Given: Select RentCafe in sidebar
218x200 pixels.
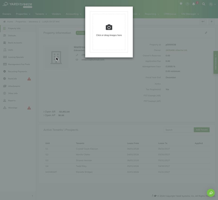Looking at the screenshot, I should click(x=18, y=78).
